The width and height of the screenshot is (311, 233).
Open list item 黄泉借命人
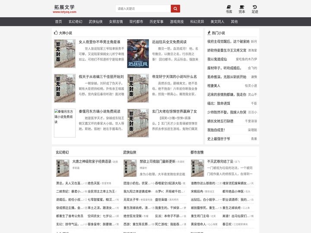(x=198, y=224)
